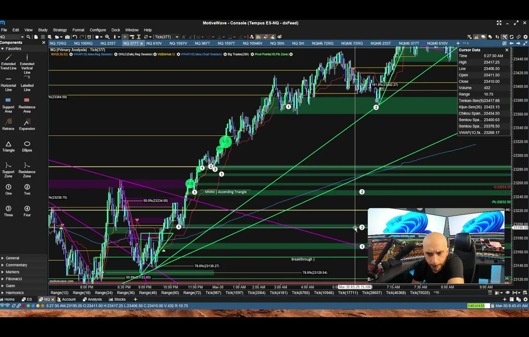
Task: Open the Configure menu
Action: pyautogui.click(x=98, y=30)
